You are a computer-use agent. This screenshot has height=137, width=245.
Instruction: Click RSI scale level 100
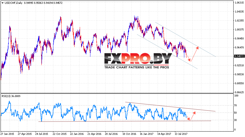tap(237, 96)
